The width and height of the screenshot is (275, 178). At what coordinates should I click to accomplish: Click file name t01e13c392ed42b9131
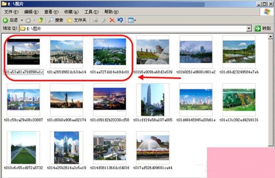pyautogui.click(x=239, y=120)
